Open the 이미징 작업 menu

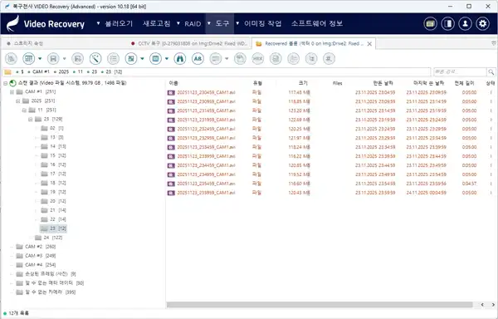[x=262, y=23]
